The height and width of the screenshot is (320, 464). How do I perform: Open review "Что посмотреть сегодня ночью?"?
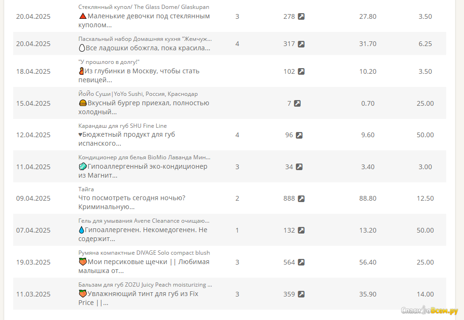click(131, 202)
